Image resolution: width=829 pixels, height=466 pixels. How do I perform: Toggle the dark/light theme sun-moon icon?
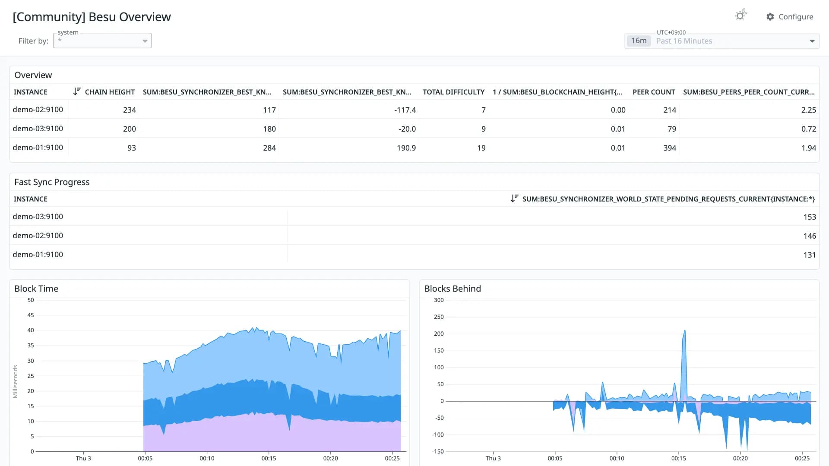point(741,16)
